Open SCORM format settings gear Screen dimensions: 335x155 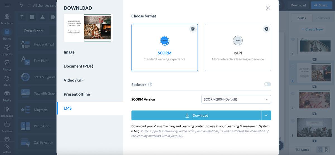tap(193, 29)
